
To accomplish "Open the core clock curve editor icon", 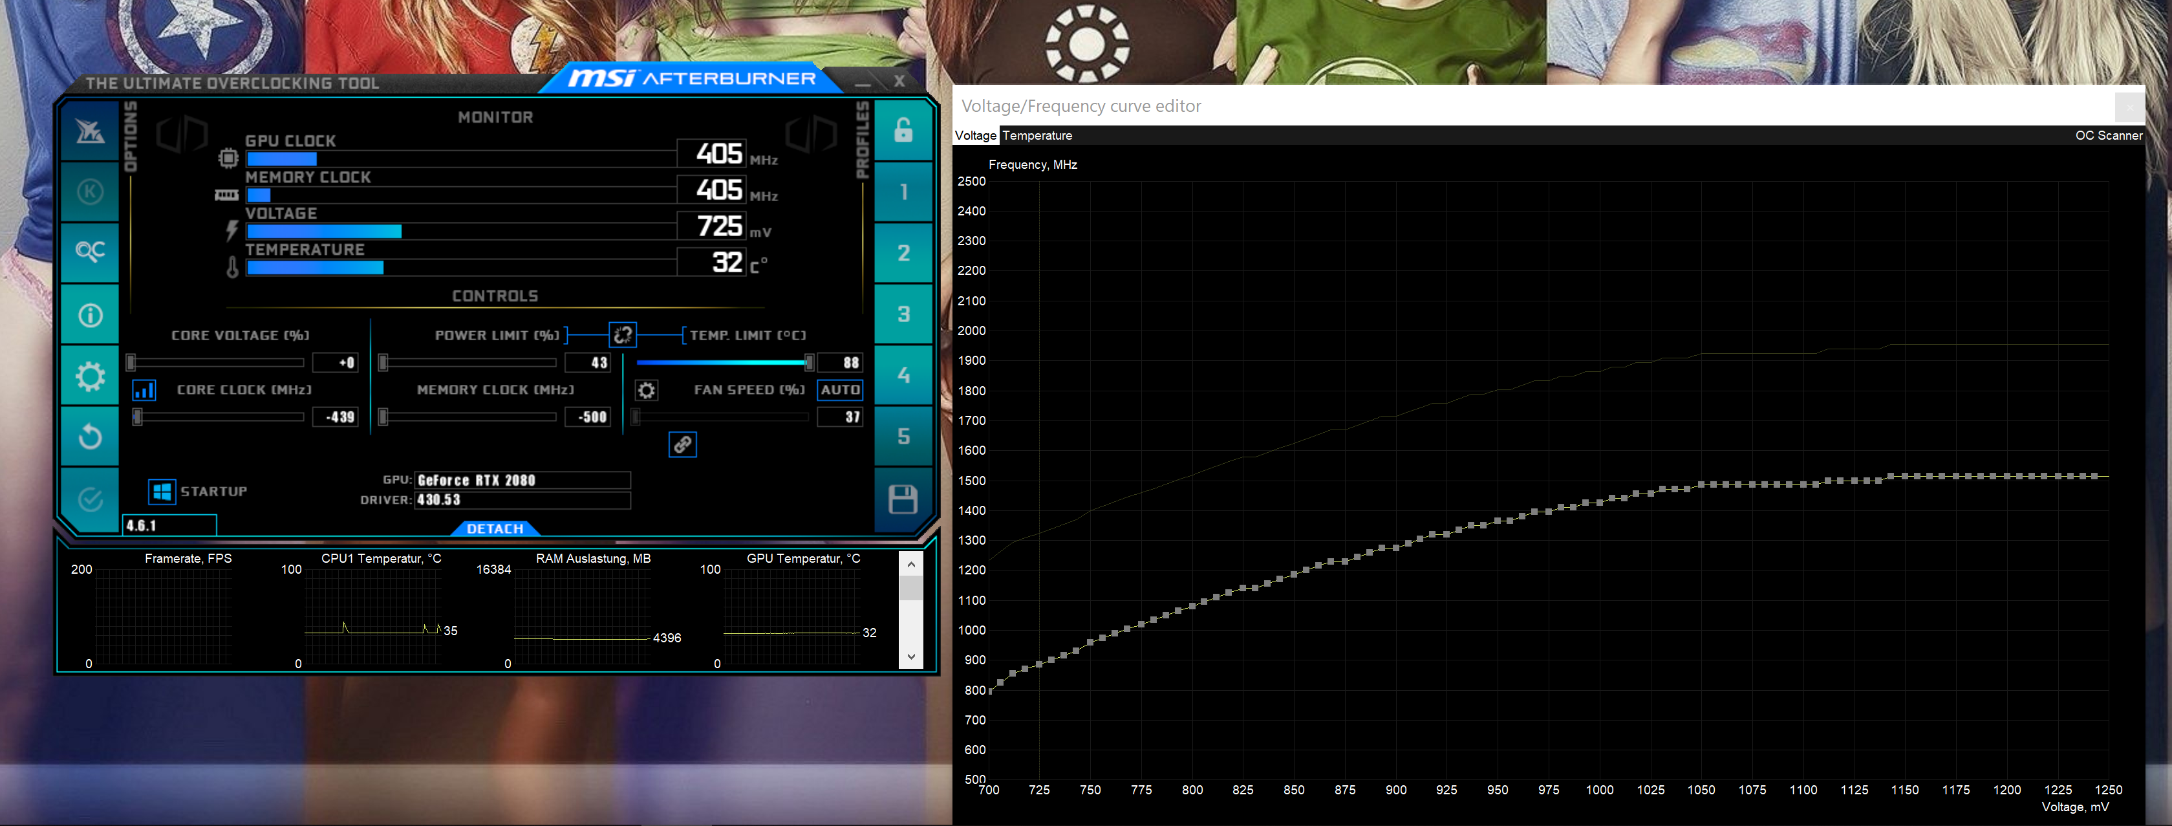I will point(144,390).
